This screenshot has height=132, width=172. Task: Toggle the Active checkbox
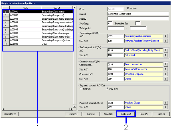pyautogui.click(x=128, y=9)
